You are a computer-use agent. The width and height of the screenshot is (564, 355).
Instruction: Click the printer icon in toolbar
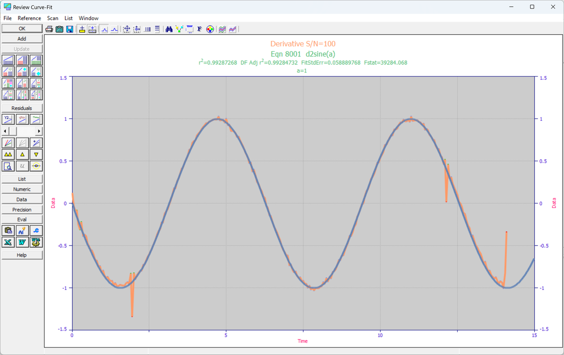click(x=49, y=29)
